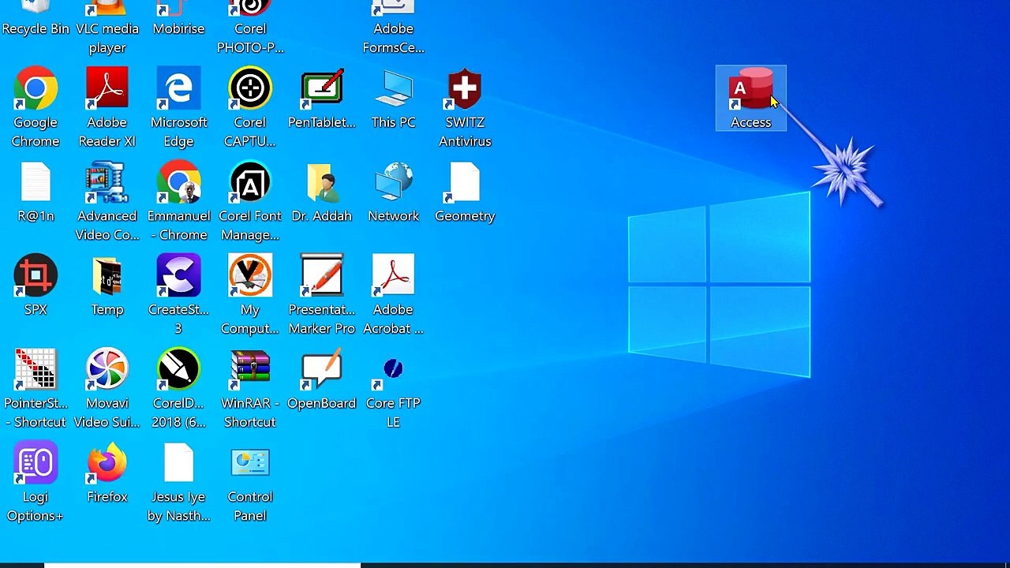Select the Network desktop icon
Image resolution: width=1010 pixels, height=568 pixels.
(x=393, y=192)
